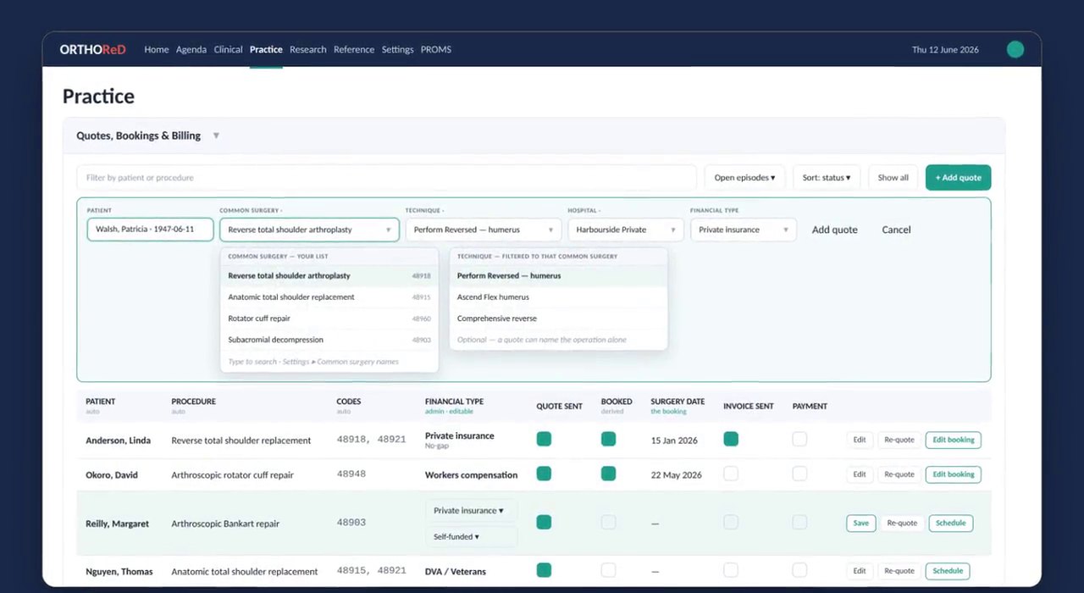This screenshot has height=593, width=1084.
Task: Click Edit for Anderson, Linda
Action: [860, 440]
